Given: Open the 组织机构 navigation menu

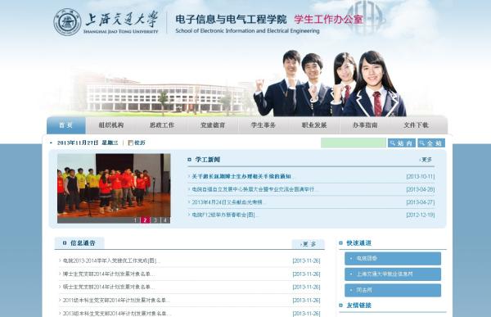Looking at the screenshot, I should tap(110, 125).
